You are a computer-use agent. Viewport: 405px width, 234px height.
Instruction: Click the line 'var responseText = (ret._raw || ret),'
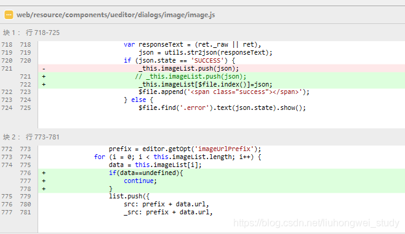point(193,45)
